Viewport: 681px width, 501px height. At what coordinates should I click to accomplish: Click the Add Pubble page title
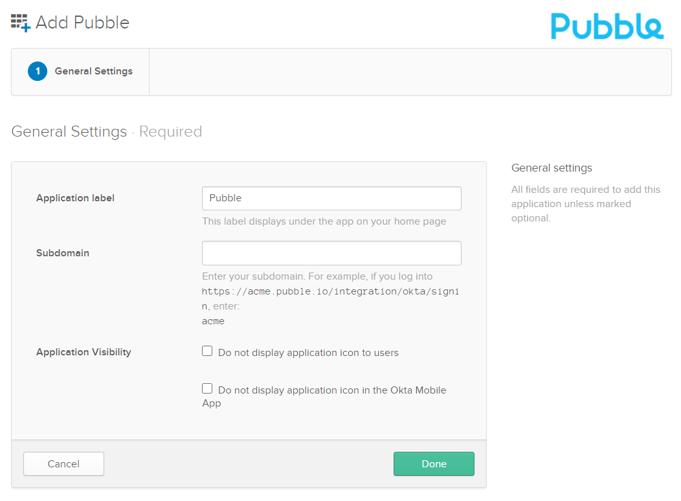(82, 23)
